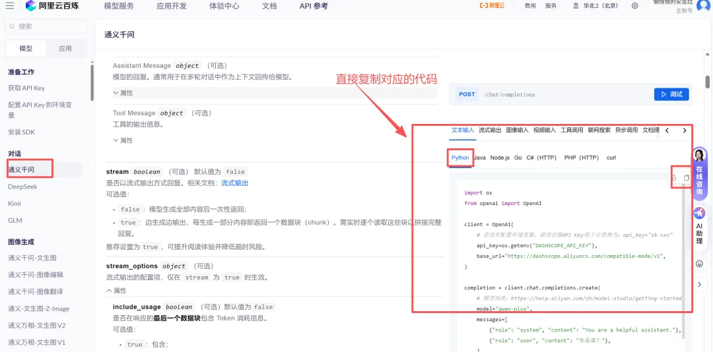Switch code language to Java
This screenshot has width=713, height=352.
click(479, 158)
